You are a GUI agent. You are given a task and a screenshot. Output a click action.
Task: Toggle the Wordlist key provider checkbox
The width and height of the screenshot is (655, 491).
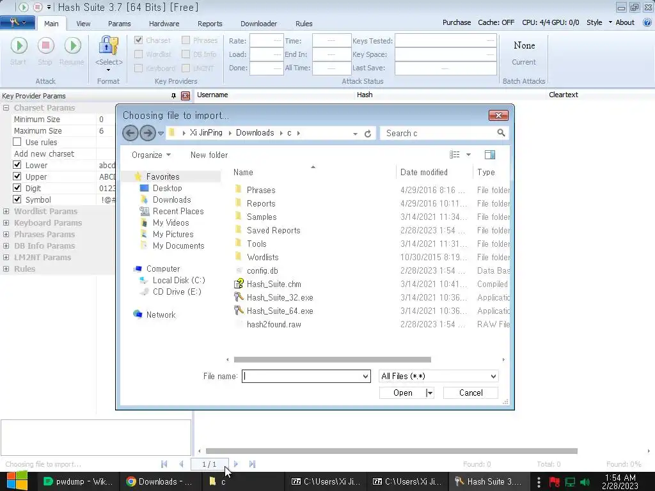click(x=139, y=54)
